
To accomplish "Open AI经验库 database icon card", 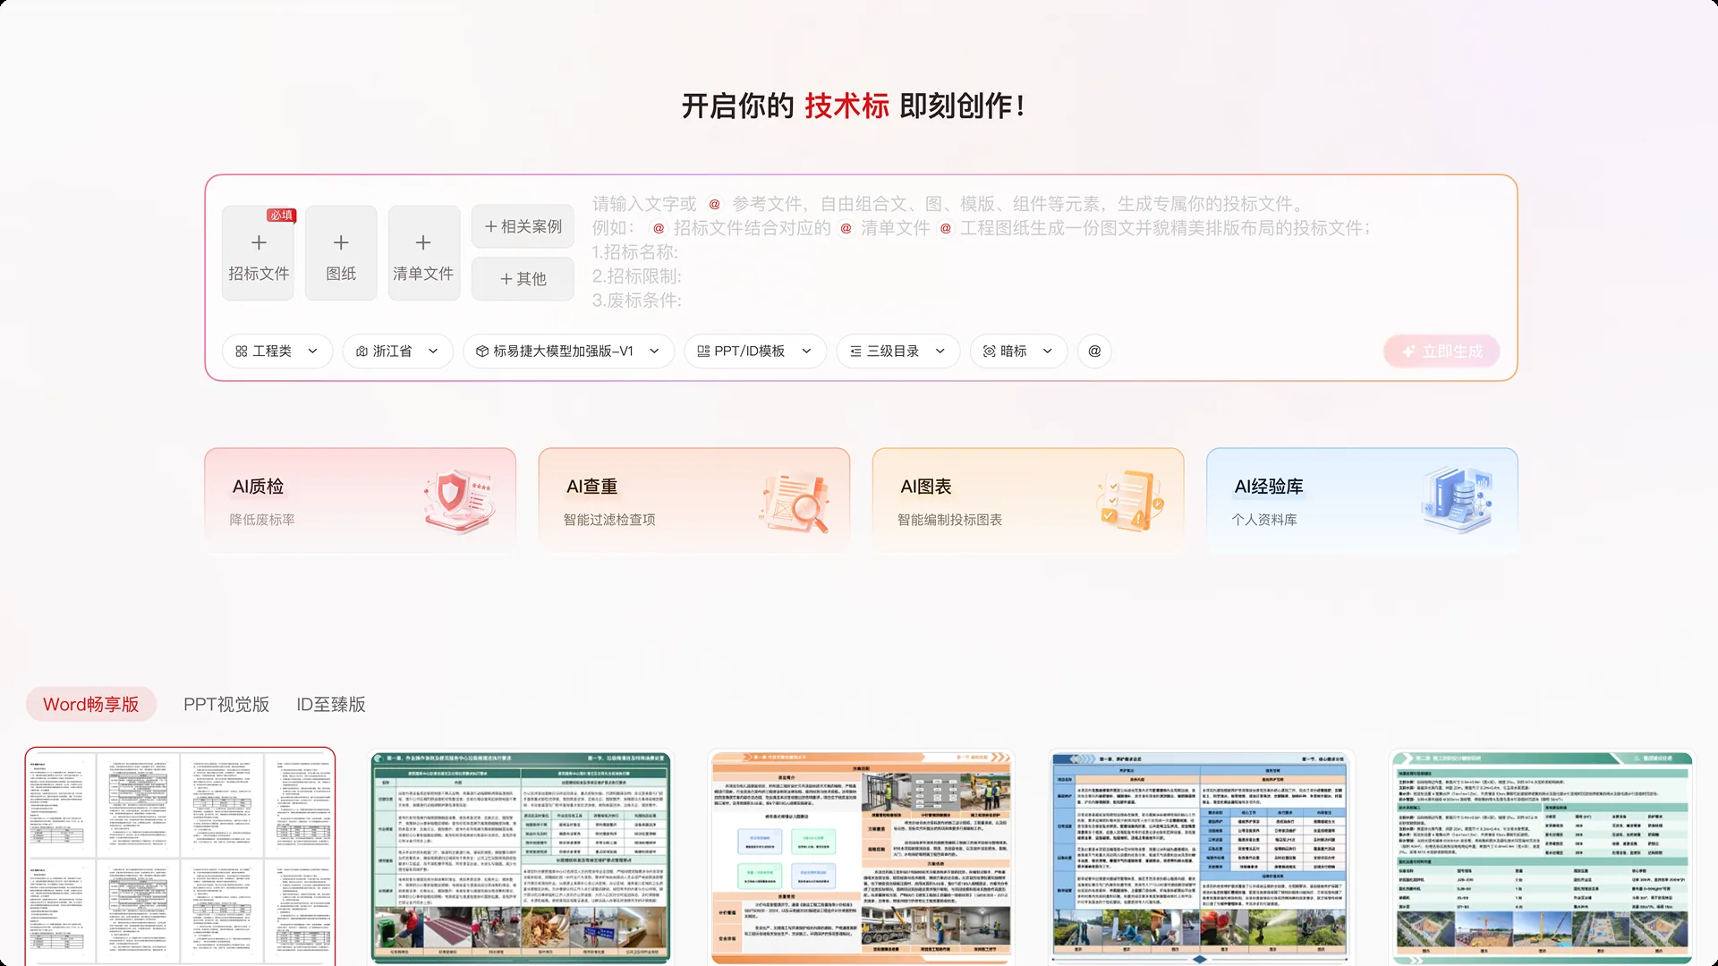I will pyautogui.click(x=1362, y=500).
